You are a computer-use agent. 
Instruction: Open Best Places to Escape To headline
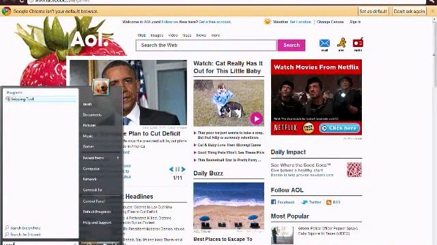[x=223, y=239]
